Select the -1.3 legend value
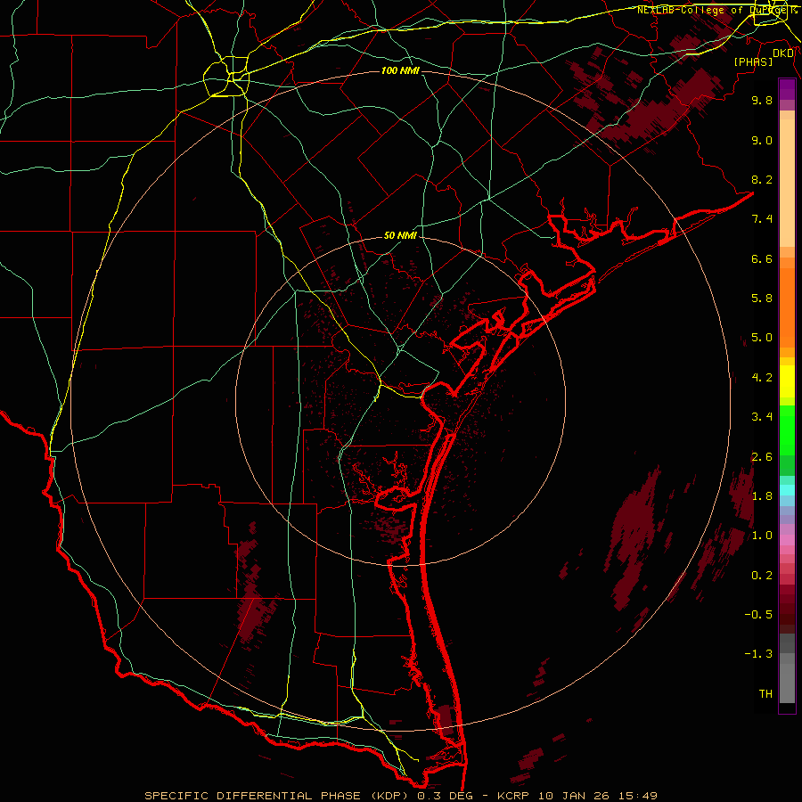This screenshot has width=802, height=802. pyautogui.click(x=758, y=654)
